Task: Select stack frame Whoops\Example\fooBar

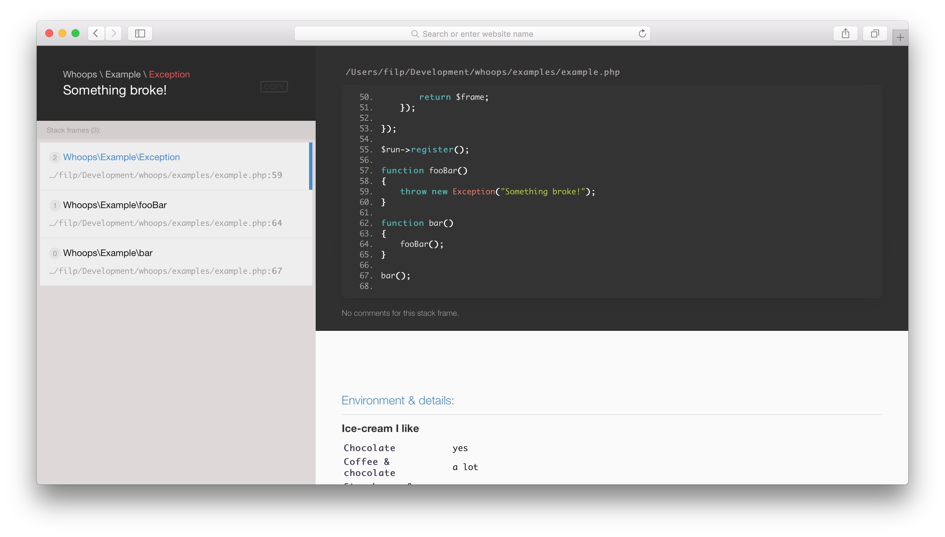Action: point(176,214)
